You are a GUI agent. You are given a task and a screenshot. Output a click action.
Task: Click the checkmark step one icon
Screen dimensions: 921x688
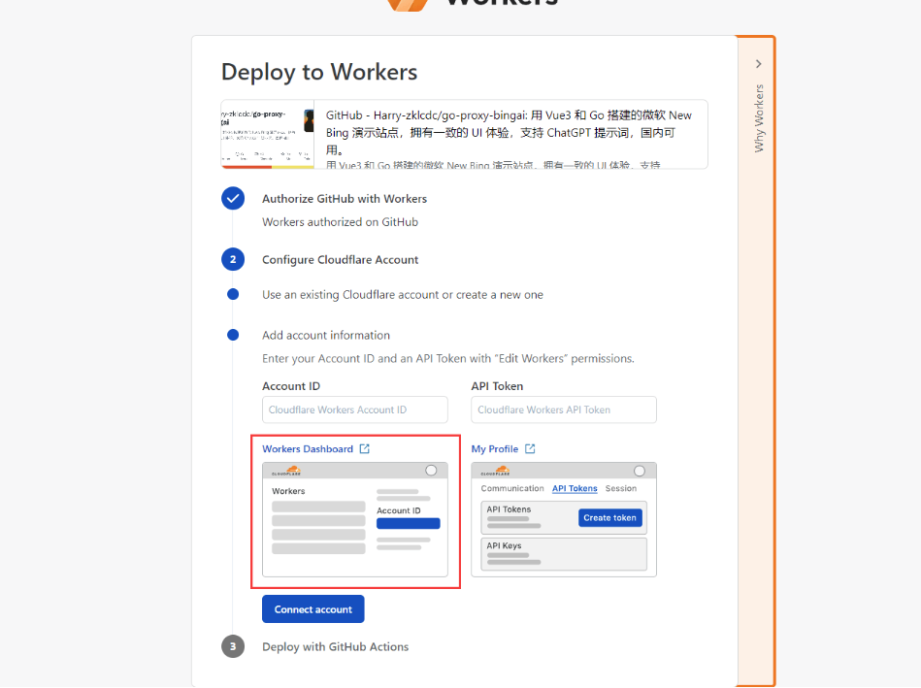click(233, 199)
